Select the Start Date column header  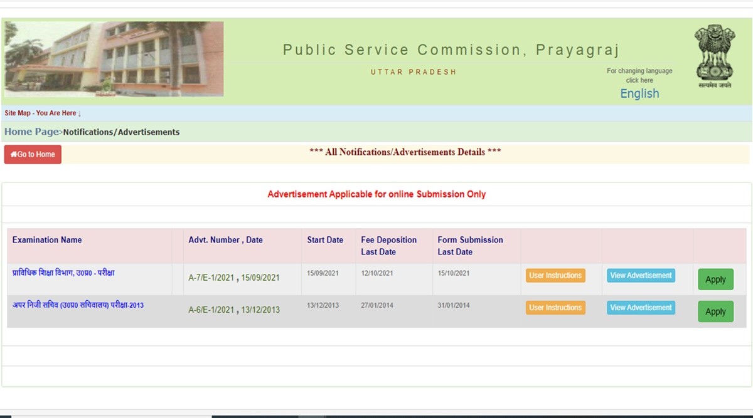point(325,240)
